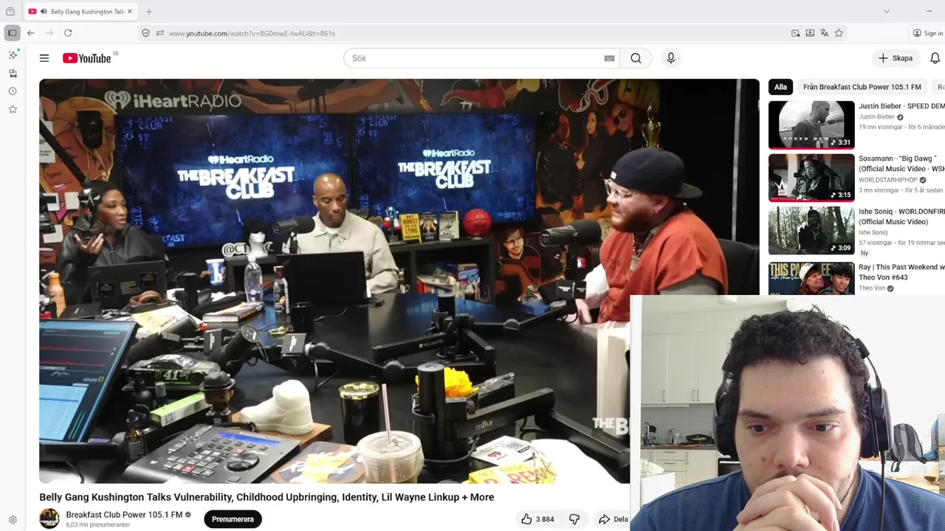Select the Alla filter chip
The width and height of the screenshot is (945, 531).
[780, 87]
